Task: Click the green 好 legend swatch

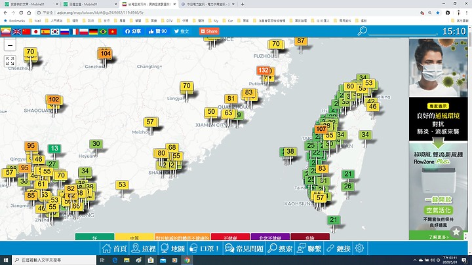Action: point(94,237)
